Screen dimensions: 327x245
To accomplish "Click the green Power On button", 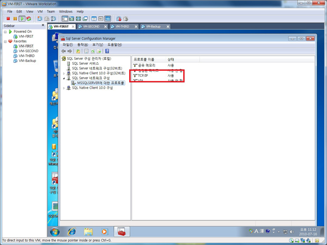I will [x=22, y=19].
